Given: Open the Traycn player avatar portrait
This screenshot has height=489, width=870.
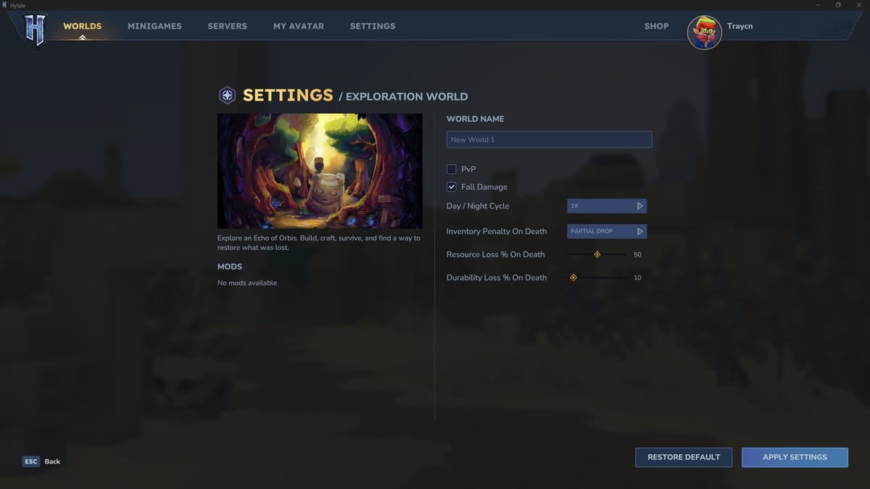Looking at the screenshot, I should (704, 33).
